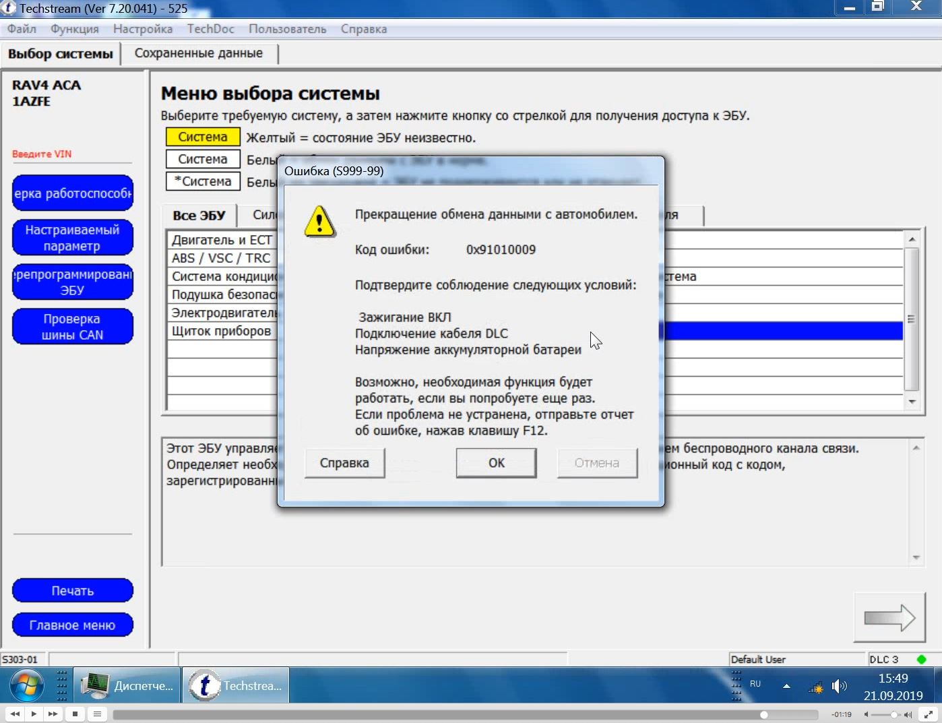Toggle player fullscreen icon
942x723 pixels.
(929, 714)
